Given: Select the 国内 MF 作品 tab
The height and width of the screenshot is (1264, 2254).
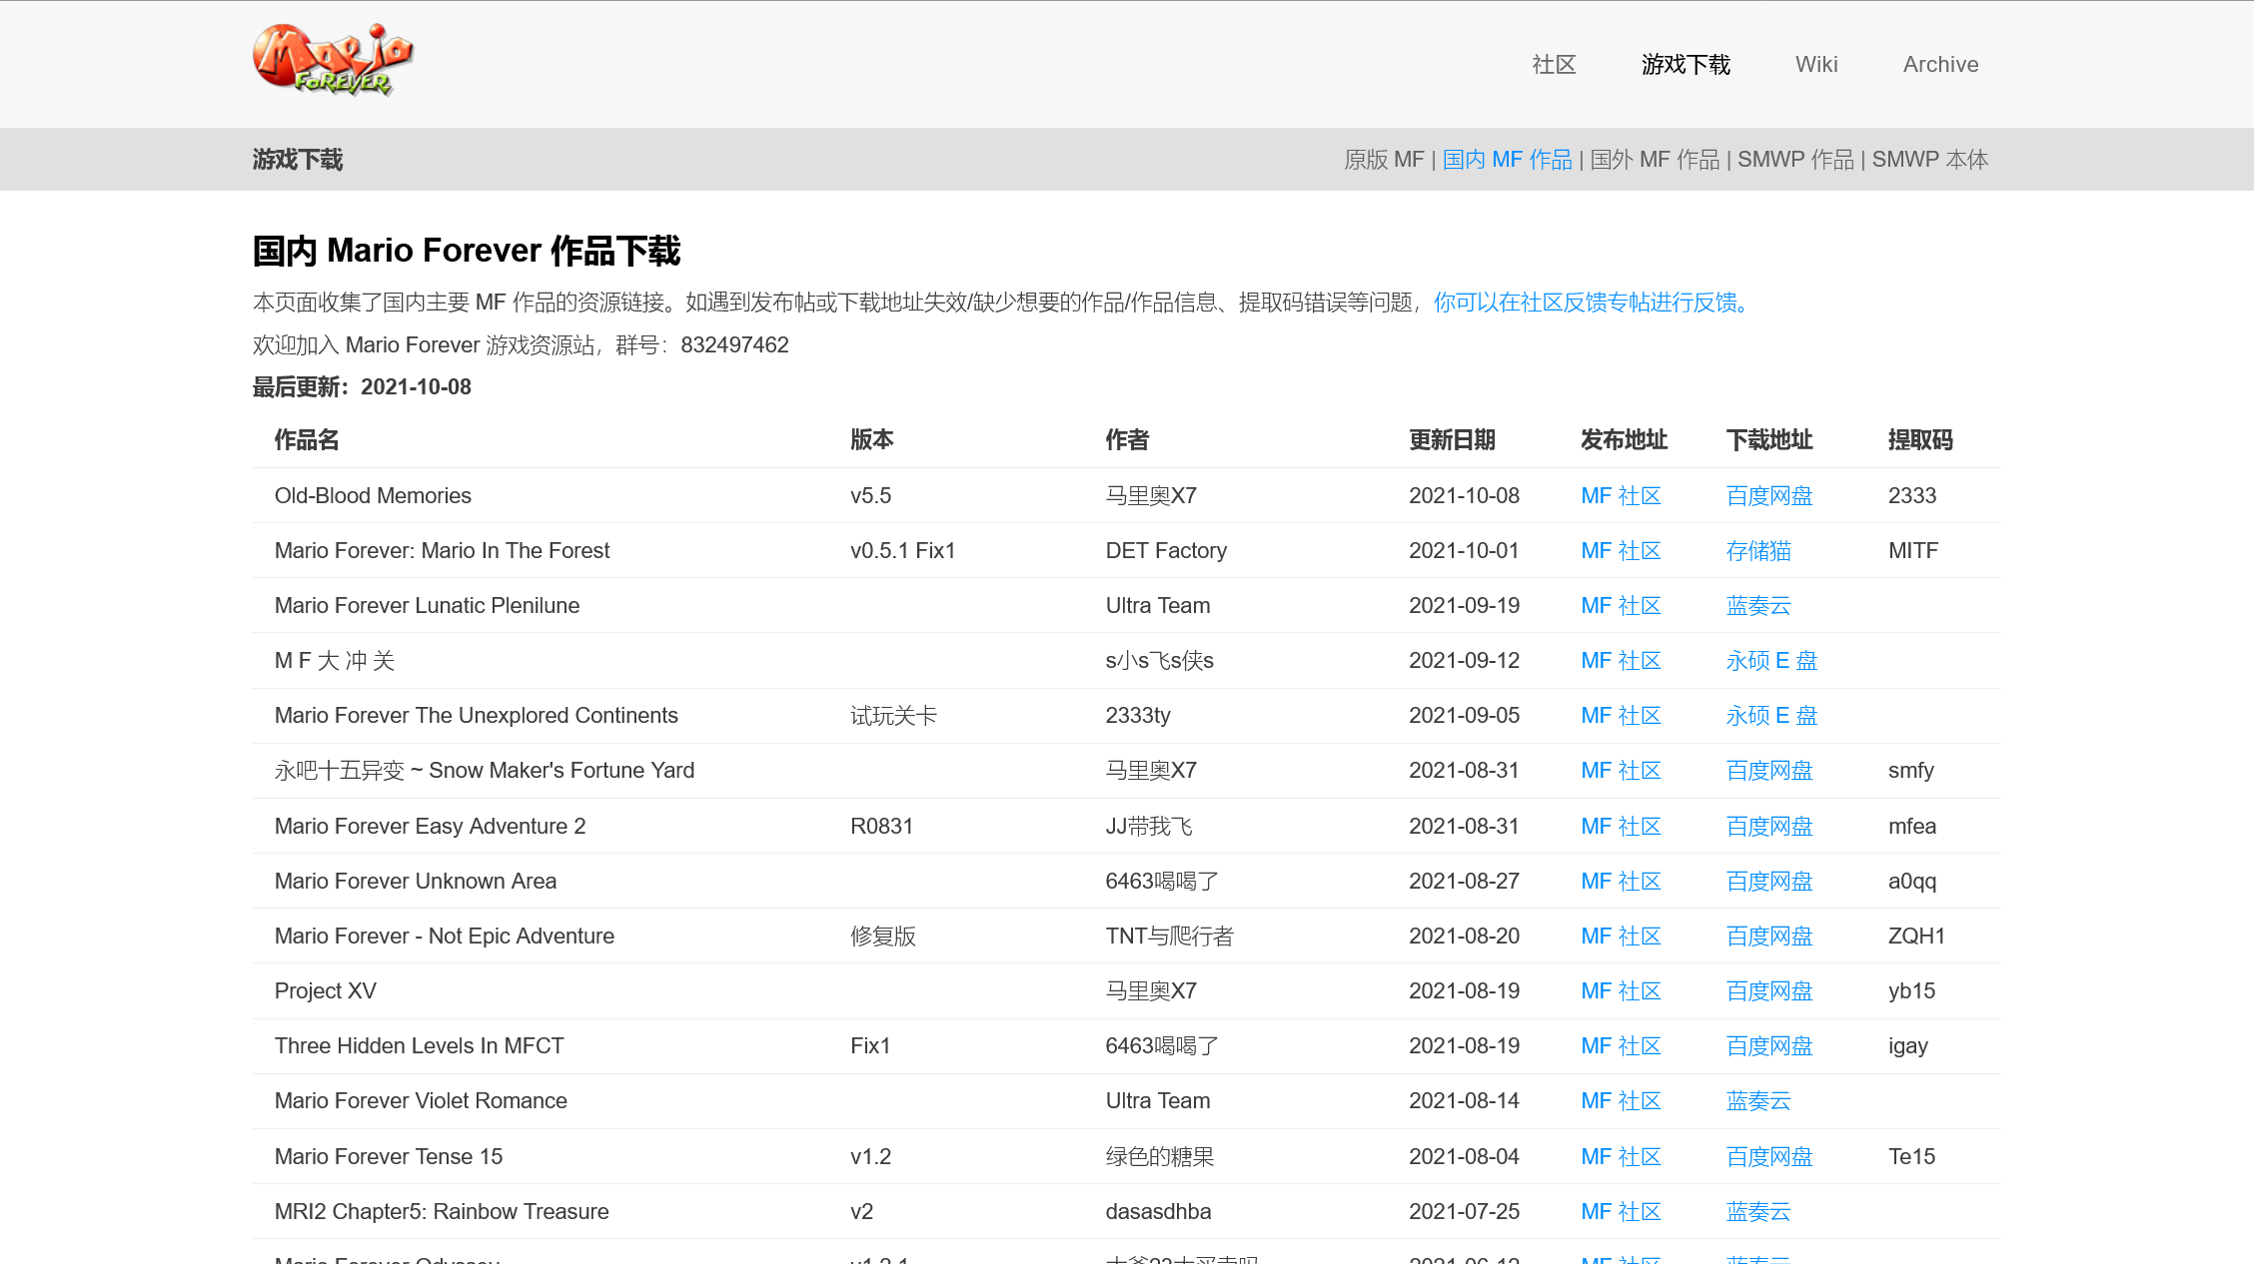Looking at the screenshot, I should (x=1507, y=160).
